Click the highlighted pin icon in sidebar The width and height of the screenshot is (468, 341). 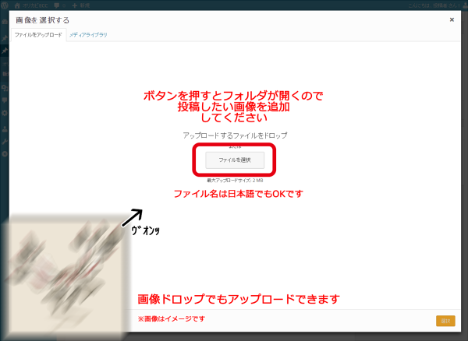(x=5, y=51)
